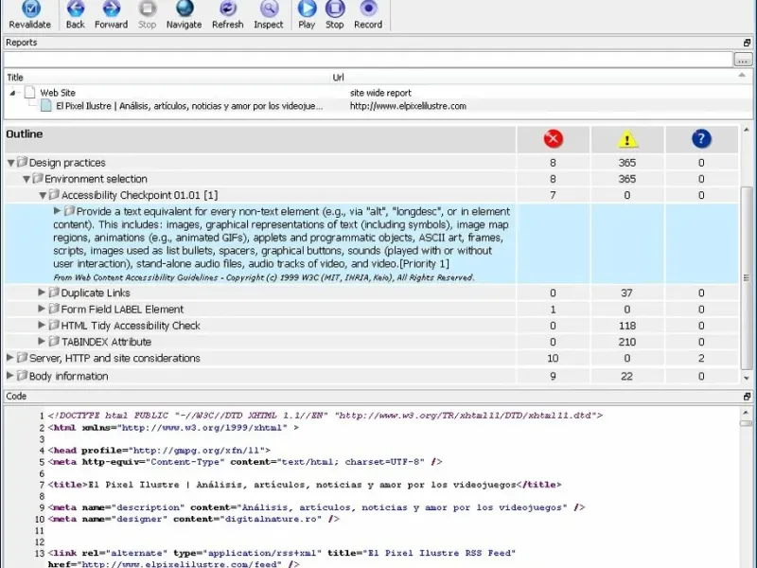Click the blue Stop icon beside Play

pos(335,9)
